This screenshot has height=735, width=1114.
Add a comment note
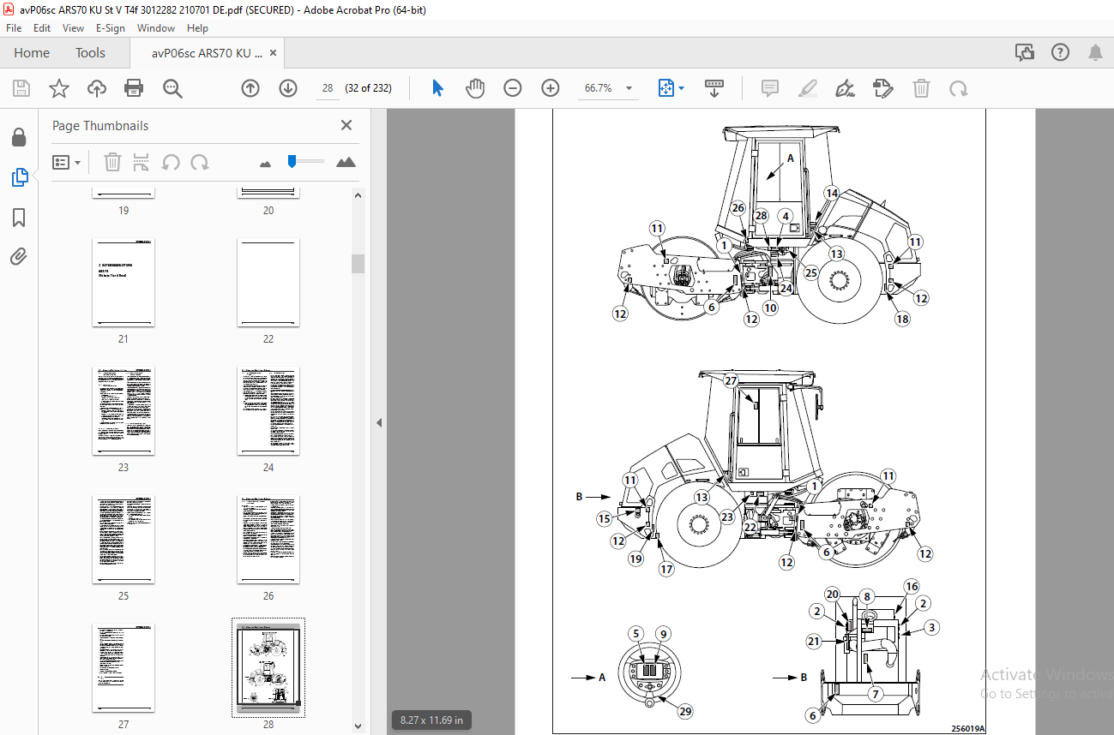pos(769,88)
